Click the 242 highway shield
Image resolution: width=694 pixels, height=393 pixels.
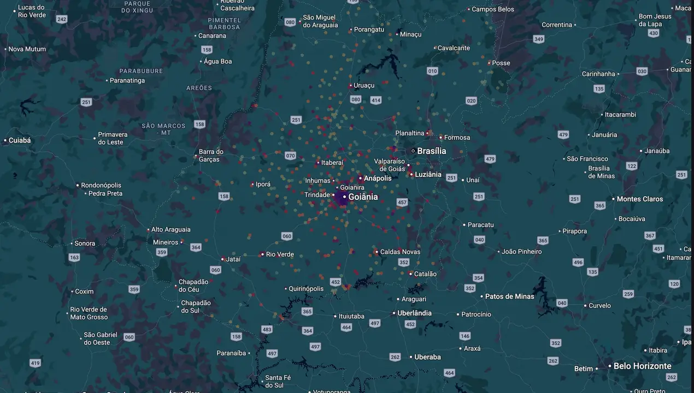(x=62, y=20)
